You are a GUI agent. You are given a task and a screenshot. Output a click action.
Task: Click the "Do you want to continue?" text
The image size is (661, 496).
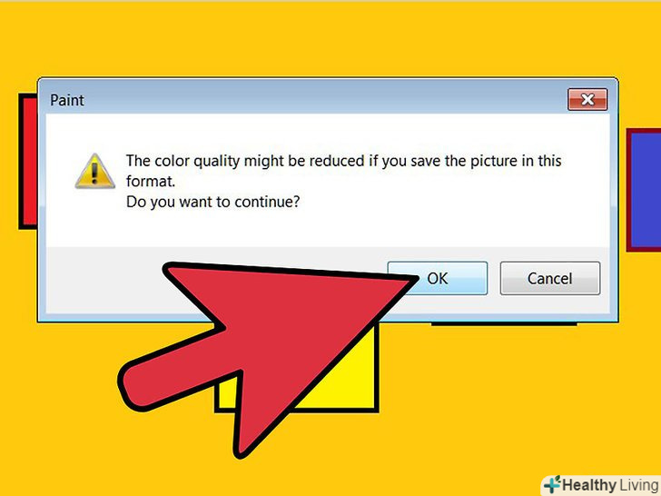click(x=212, y=202)
